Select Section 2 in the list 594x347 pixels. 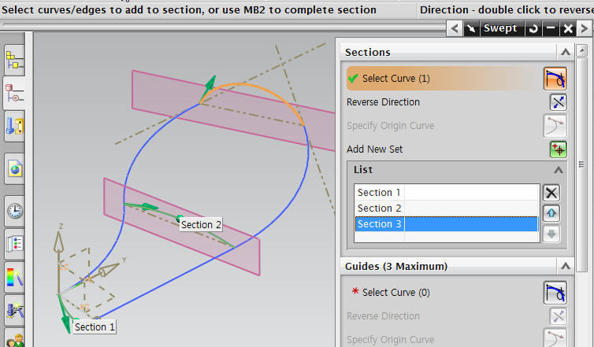(446, 209)
